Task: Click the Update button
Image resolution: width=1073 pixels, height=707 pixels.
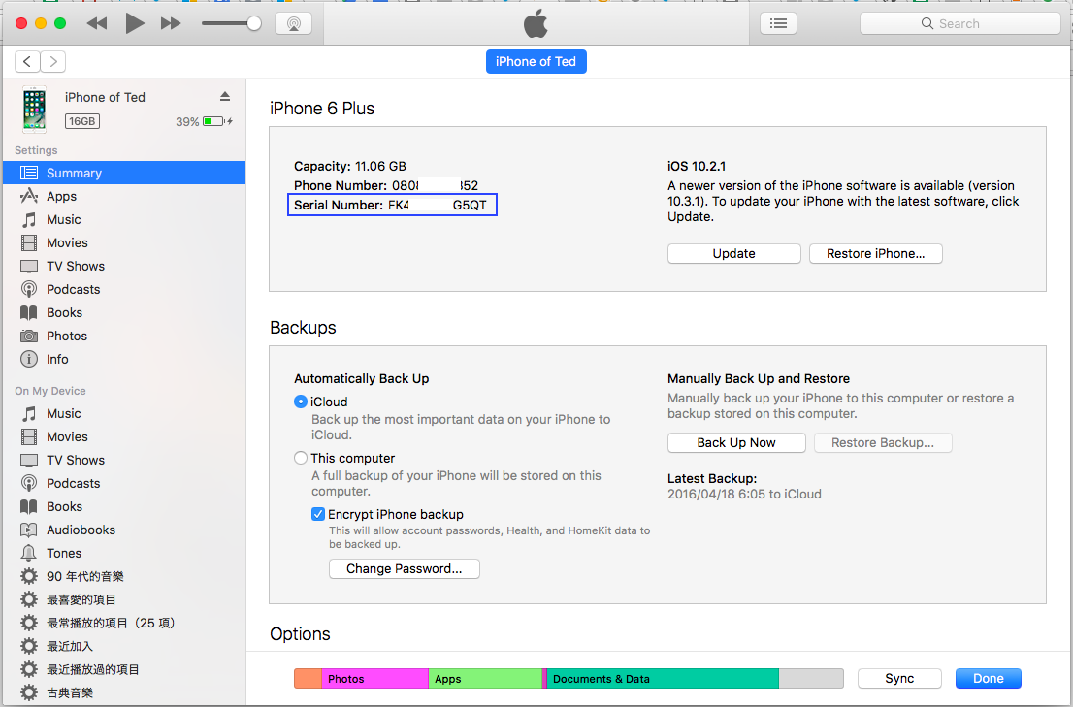Action: (733, 253)
